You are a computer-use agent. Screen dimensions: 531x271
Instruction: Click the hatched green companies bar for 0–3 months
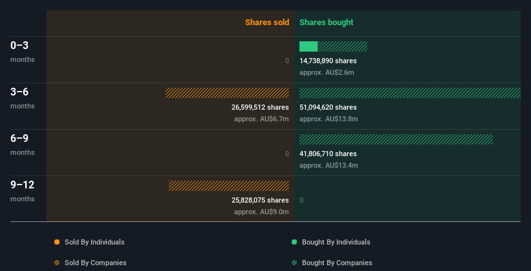(x=342, y=46)
